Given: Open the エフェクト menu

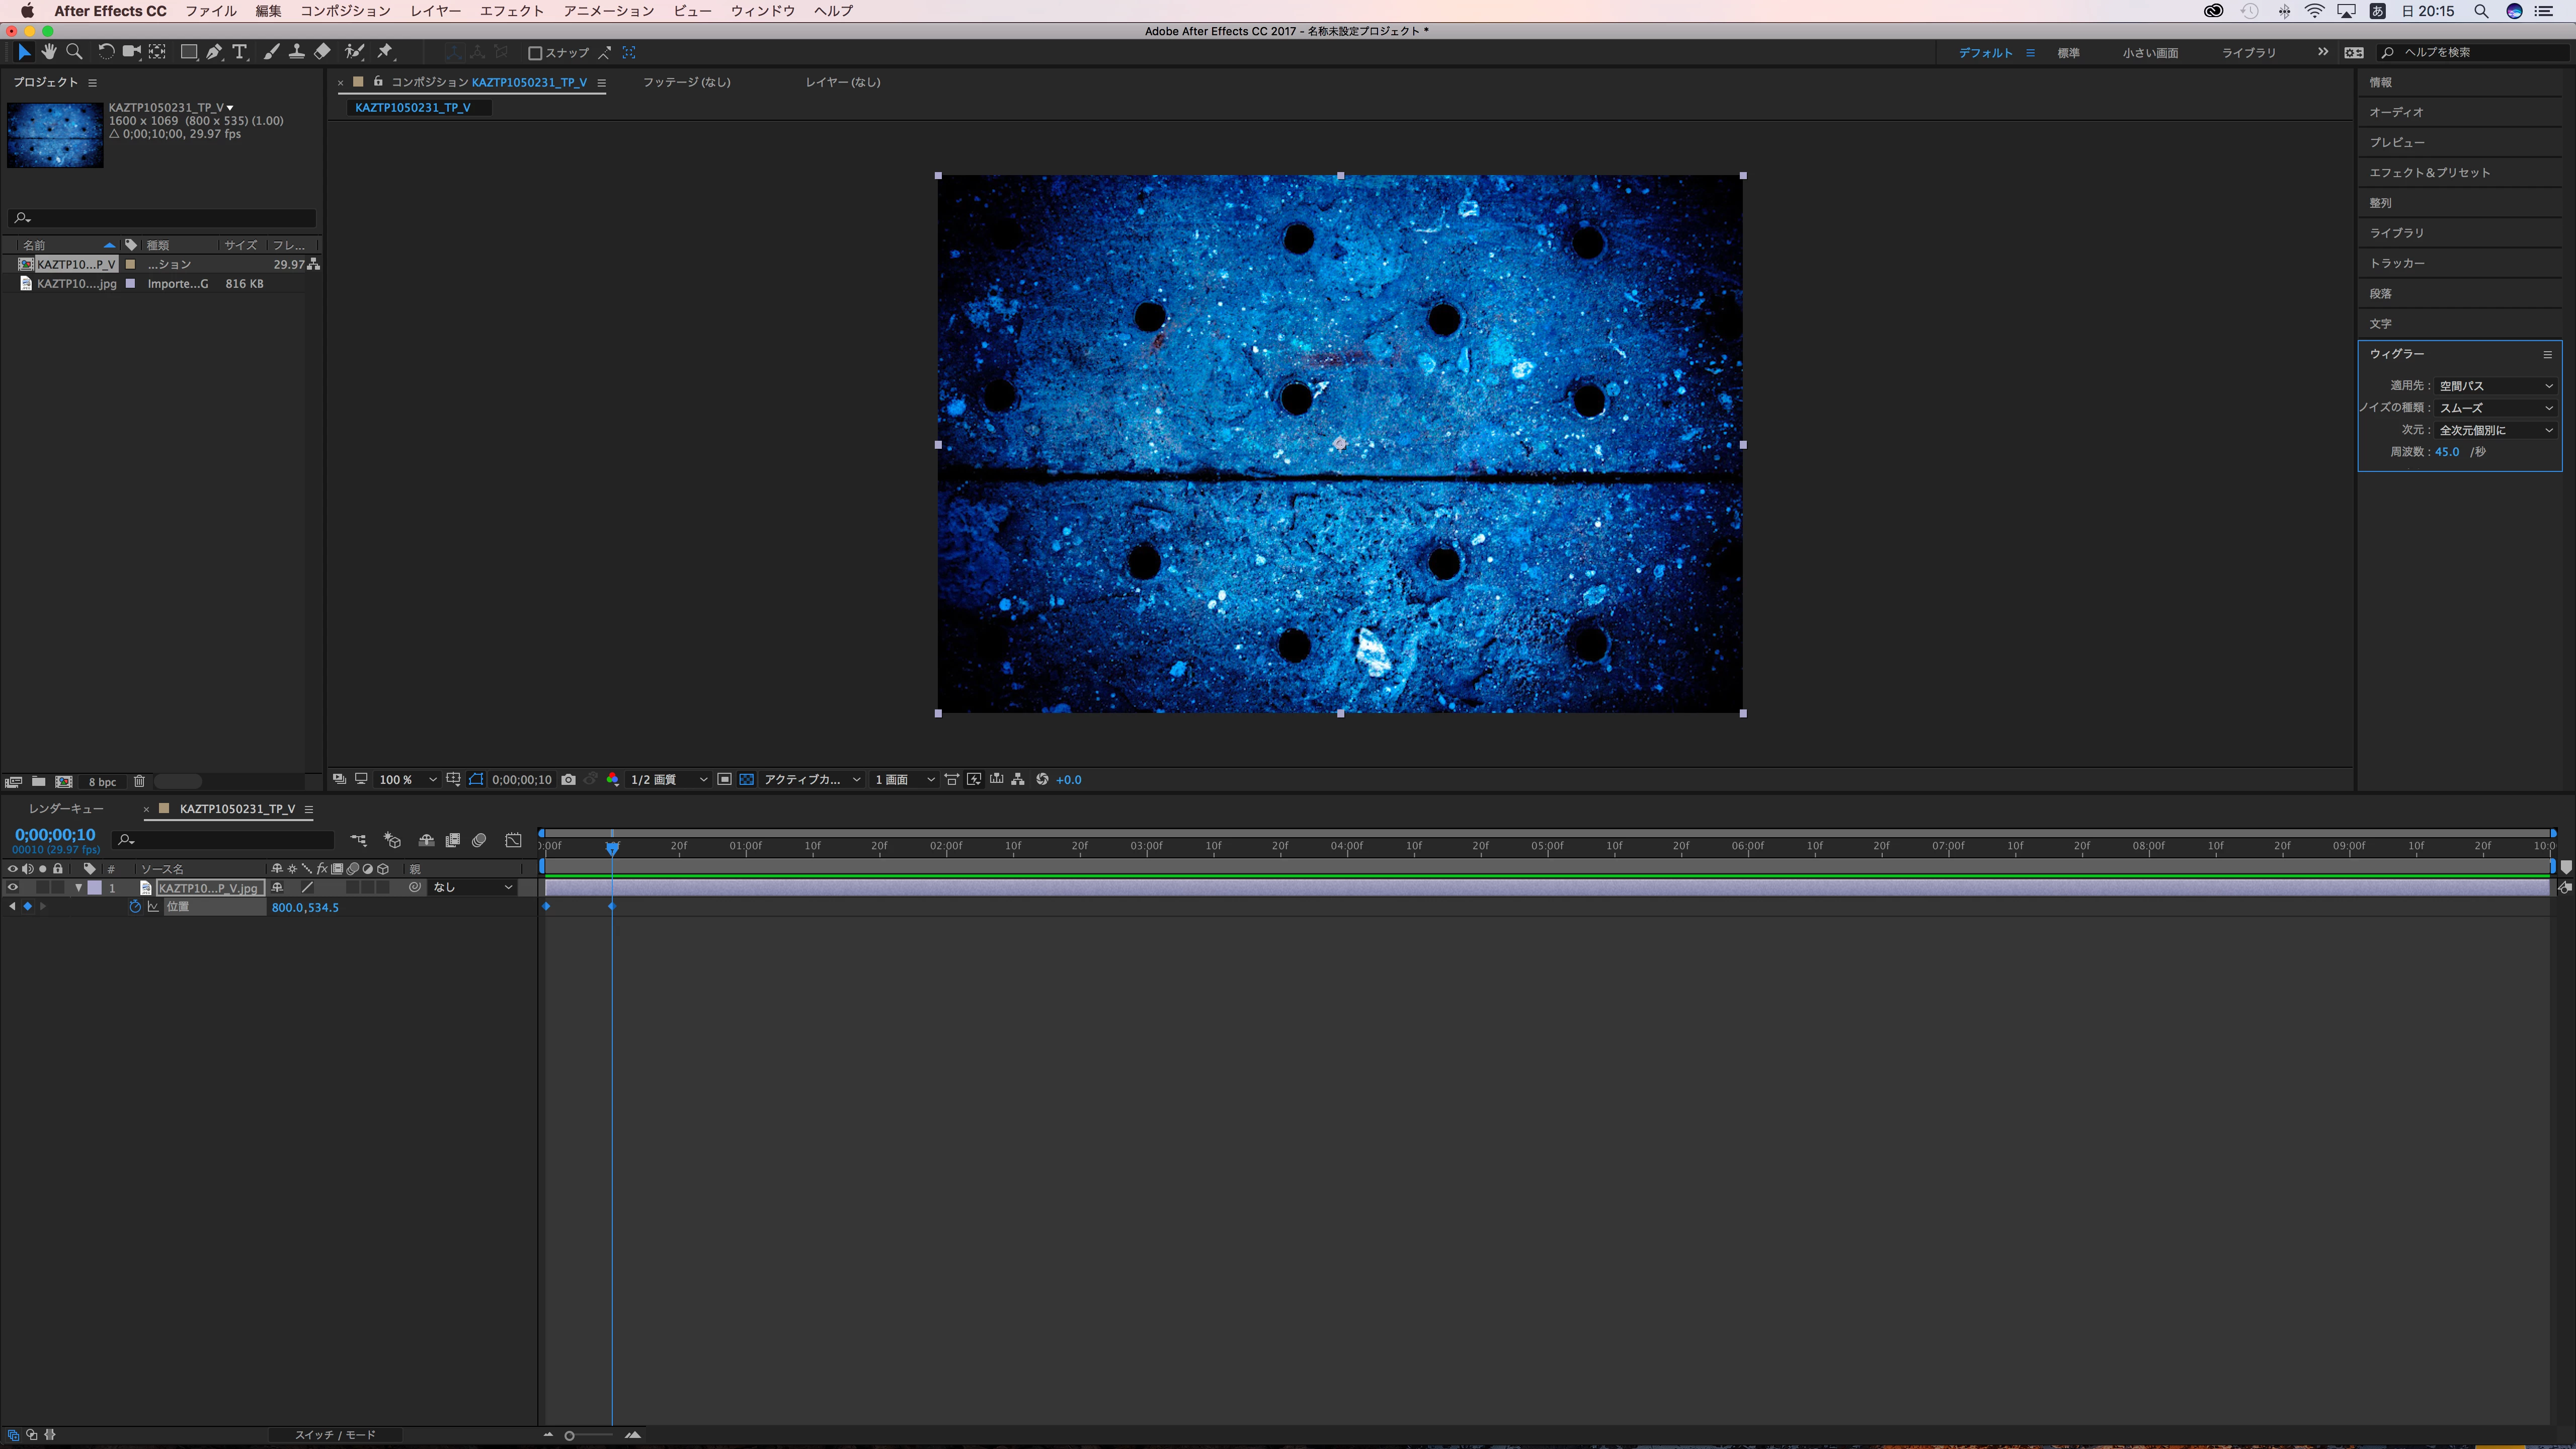Looking at the screenshot, I should [511, 11].
